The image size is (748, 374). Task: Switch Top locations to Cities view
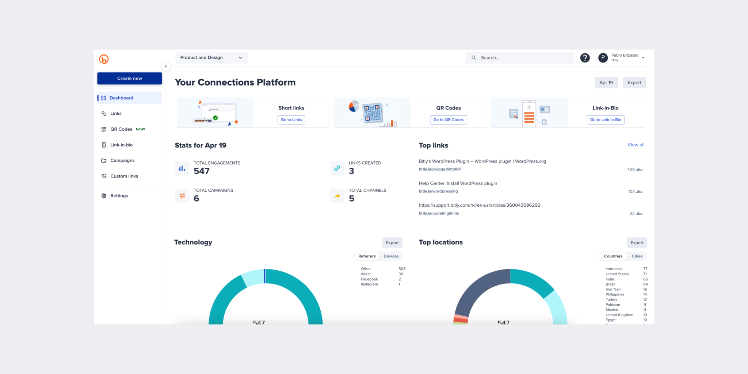tap(637, 256)
